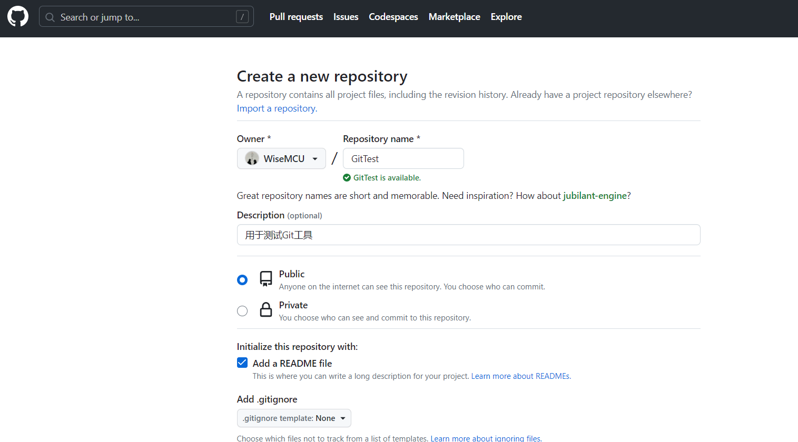
Task: Expand the .gitignore template dropdown
Action: (x=294, y=418)
